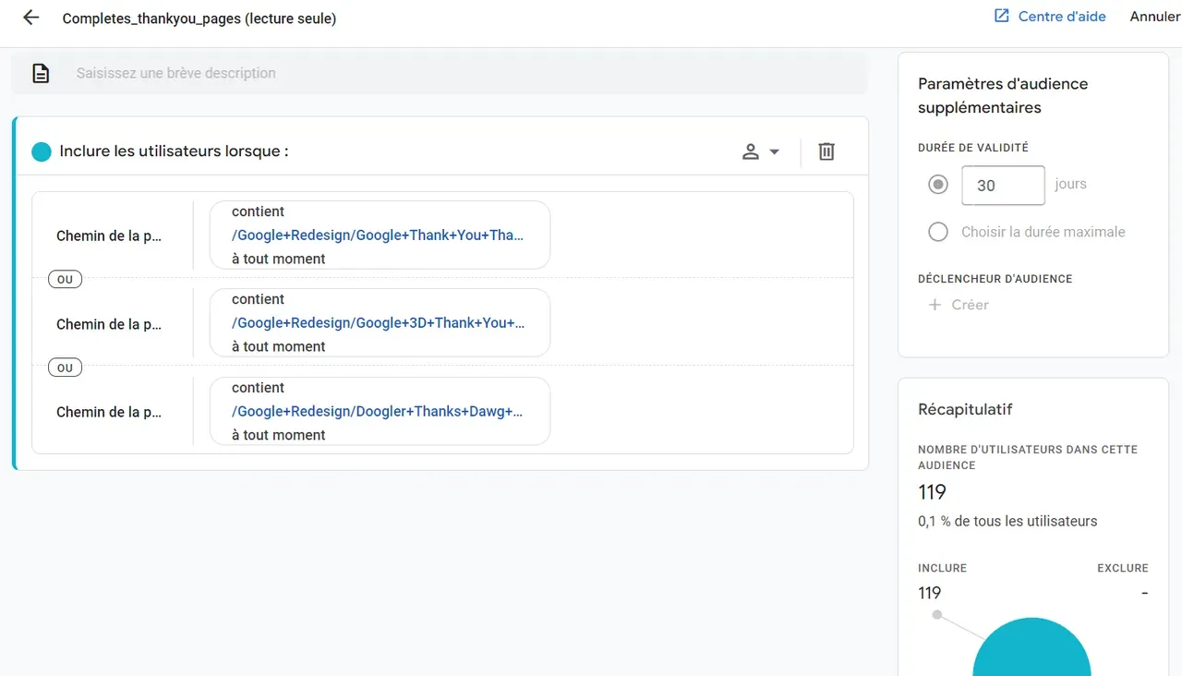Click the 'Inclure les utilisateurs lorsque :' heading
The image size is (1182, 676).
pyautogui.click(x=175, y=151)
